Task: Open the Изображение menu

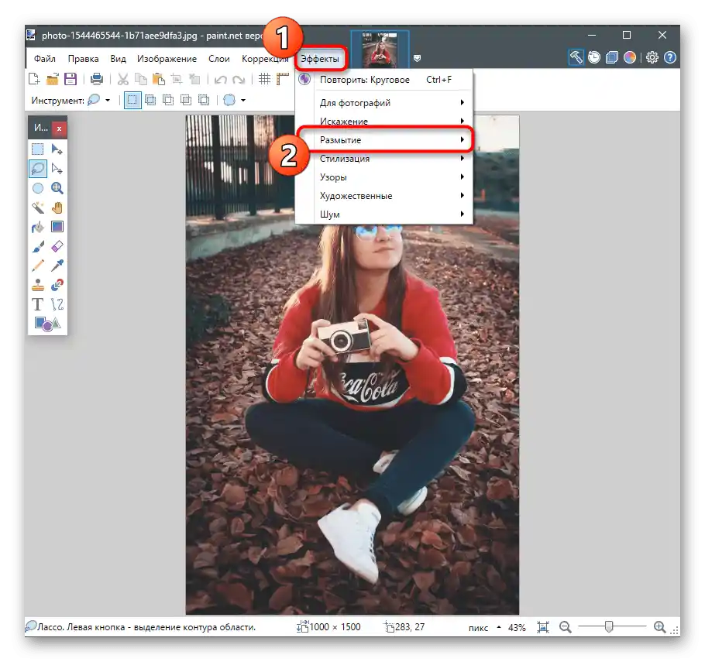Action: 167,58
